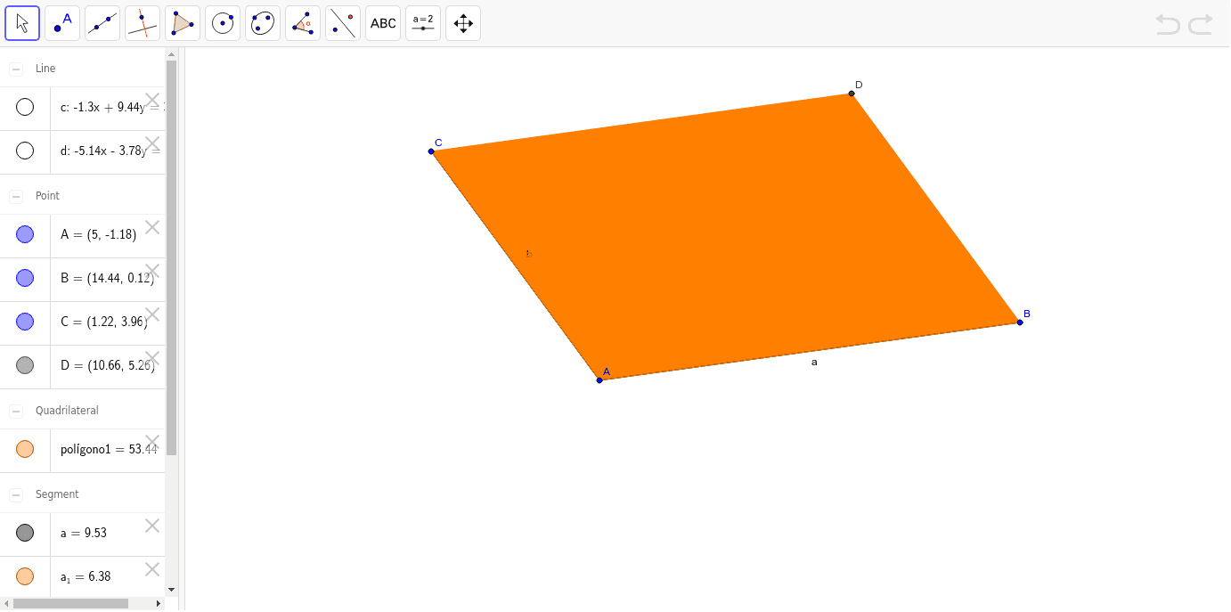The width and height of the screenshot is (1231, 612).
Task: Toggle visibility of point A
Action: tap(25, 234)
